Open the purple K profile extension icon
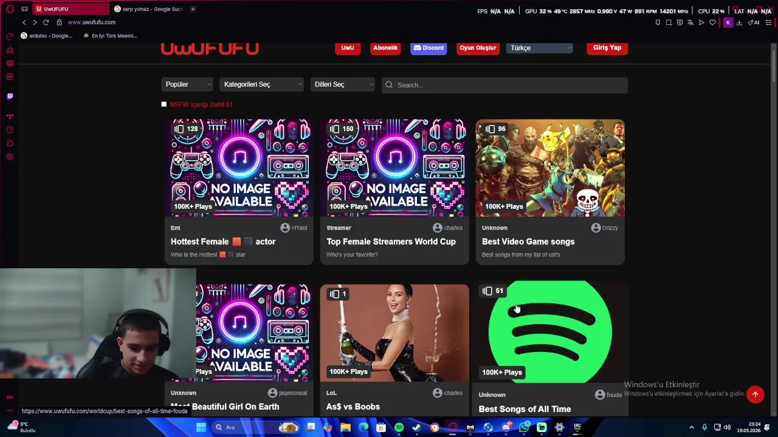This screenshot has width=778, height=437. point(728,22)
